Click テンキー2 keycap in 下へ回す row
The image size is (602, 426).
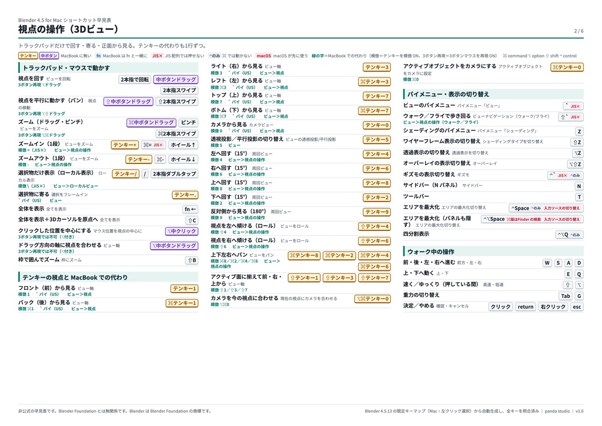tap(377, 197)
